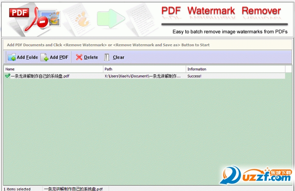The image size is (295, 191).
Task: Sort list by Name column header
Action: [54, 69]
